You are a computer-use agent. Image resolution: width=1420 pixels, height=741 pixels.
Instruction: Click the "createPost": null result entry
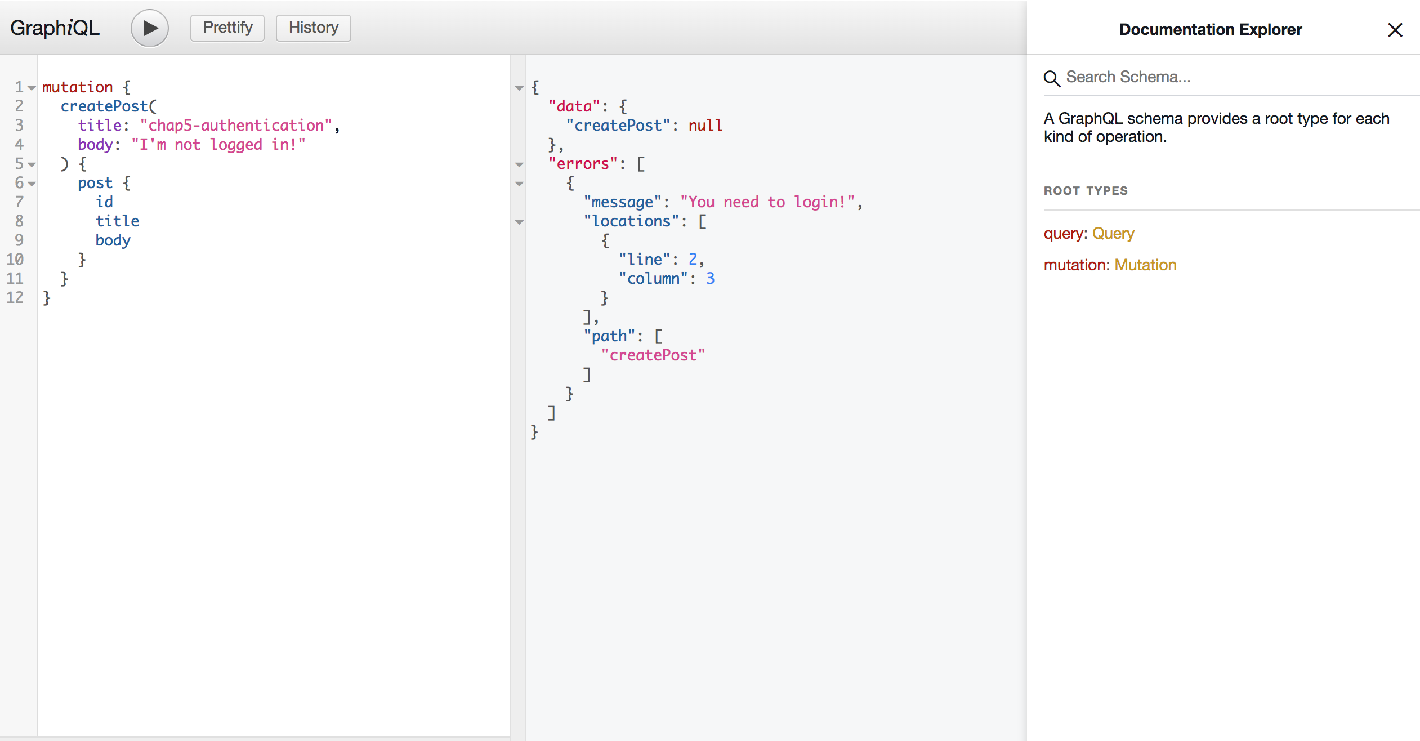(x=644, y=126)
